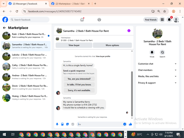Expand Media, files and links
This screenshot has width=184, height=138.
pos(157,76)
